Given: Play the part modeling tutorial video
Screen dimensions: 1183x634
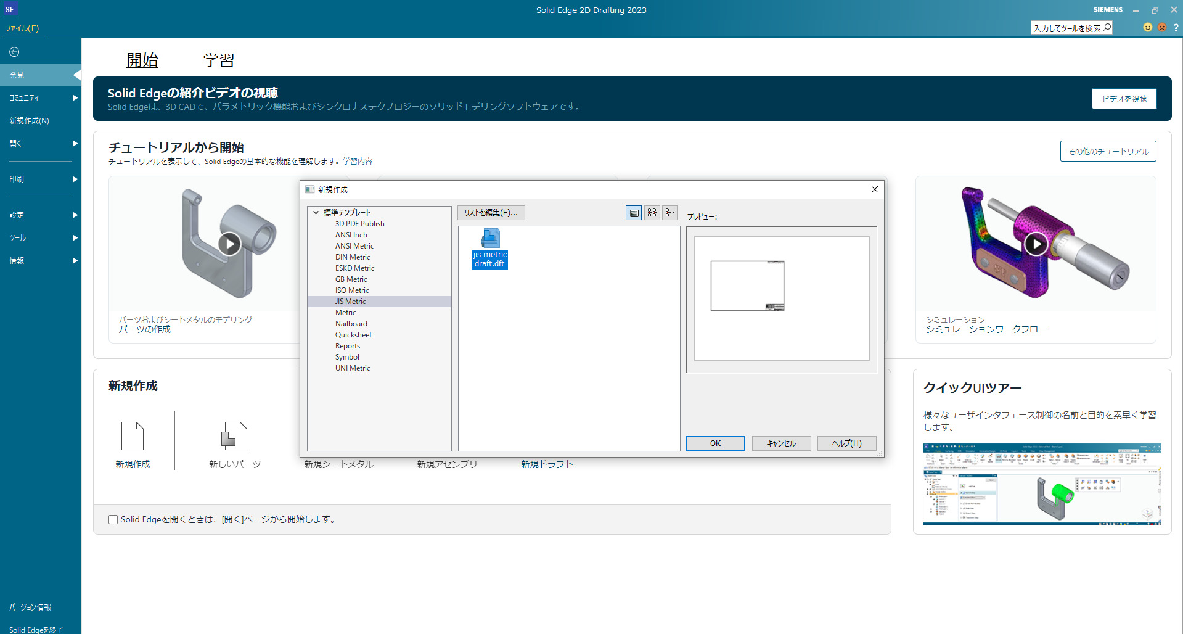Looking at the screenshot, I should click(x=229, y=244).
